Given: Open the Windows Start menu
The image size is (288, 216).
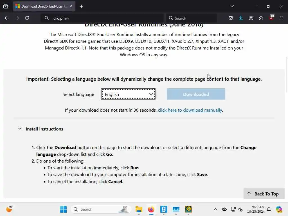Looking at the screenshot, I should coord(63,209).
